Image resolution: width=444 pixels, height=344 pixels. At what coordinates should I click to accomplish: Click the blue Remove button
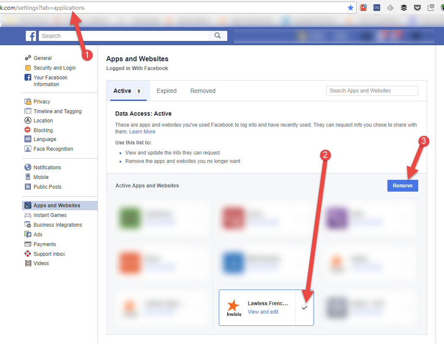tap(402, 185)
